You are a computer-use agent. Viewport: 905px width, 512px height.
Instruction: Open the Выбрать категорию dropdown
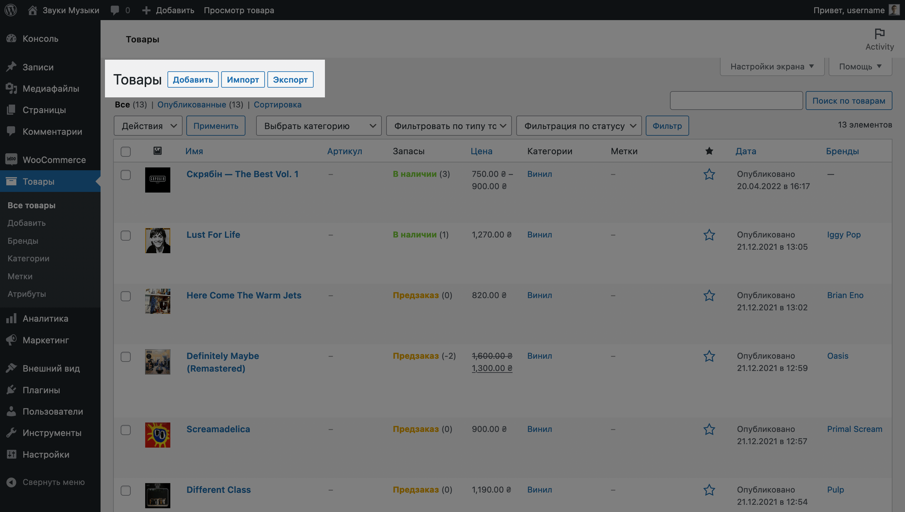pos(319,126)
